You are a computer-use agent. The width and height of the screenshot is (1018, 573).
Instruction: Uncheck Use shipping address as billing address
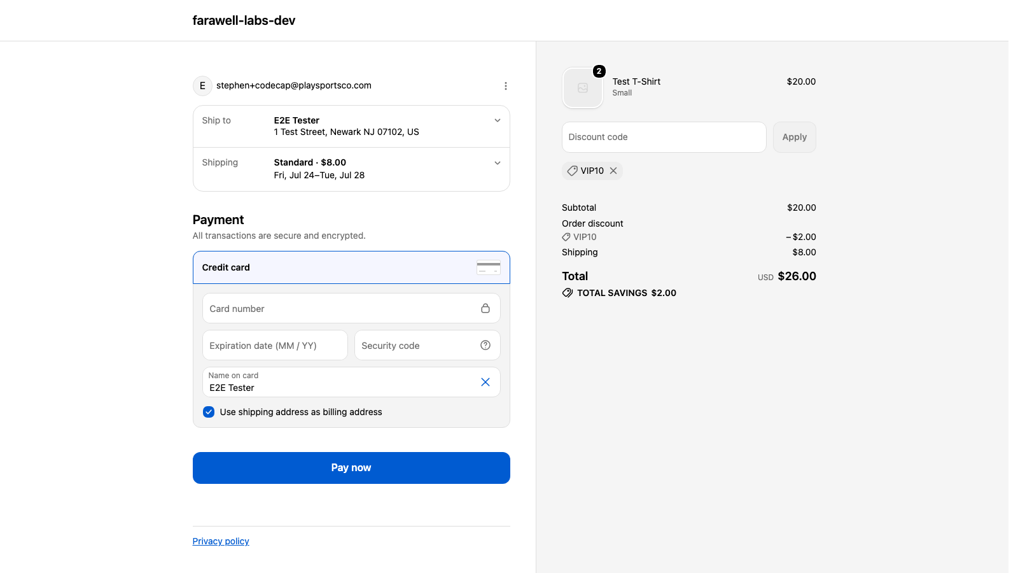209,412
